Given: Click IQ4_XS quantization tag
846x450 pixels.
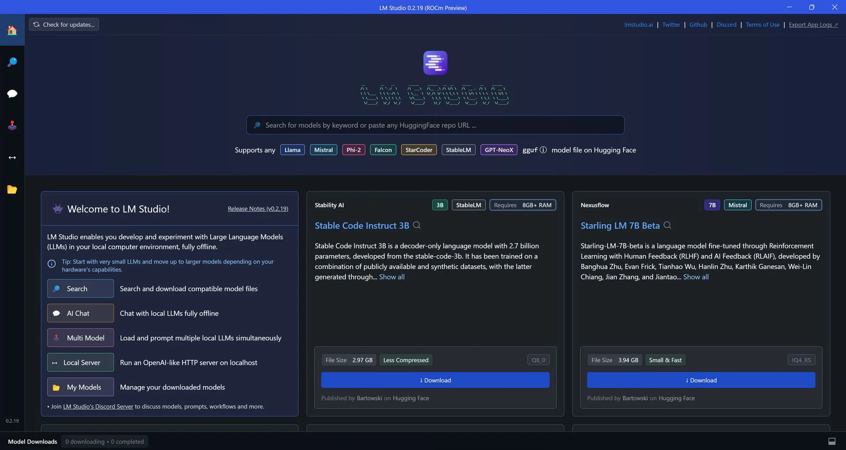Looking at the screenshot, I should click(801, 360).
